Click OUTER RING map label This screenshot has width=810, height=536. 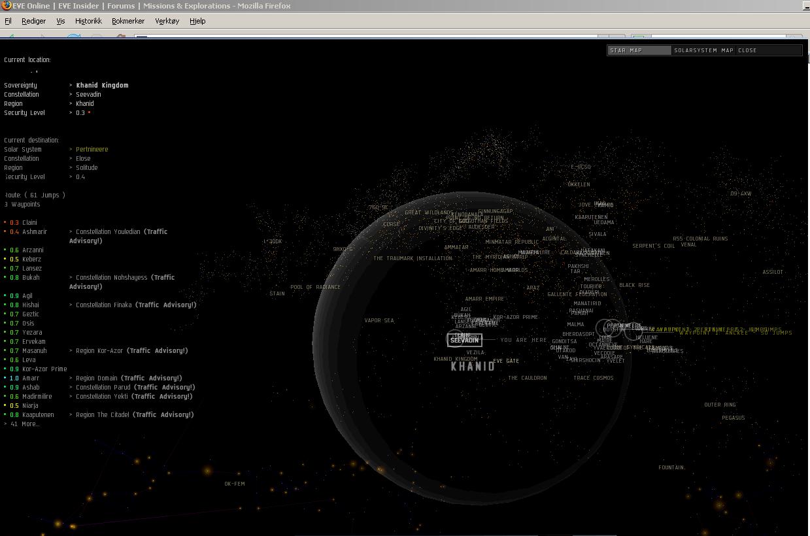click(x=720, y=405)
